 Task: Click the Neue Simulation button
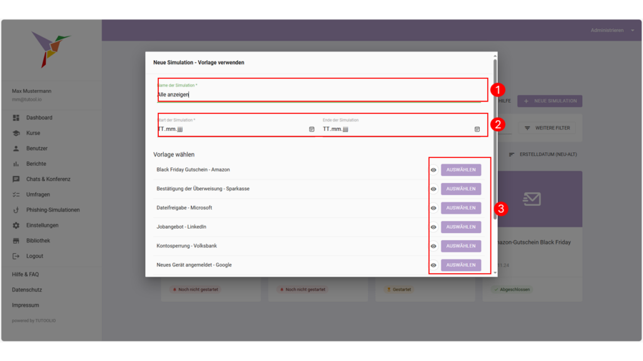point(549,101)
